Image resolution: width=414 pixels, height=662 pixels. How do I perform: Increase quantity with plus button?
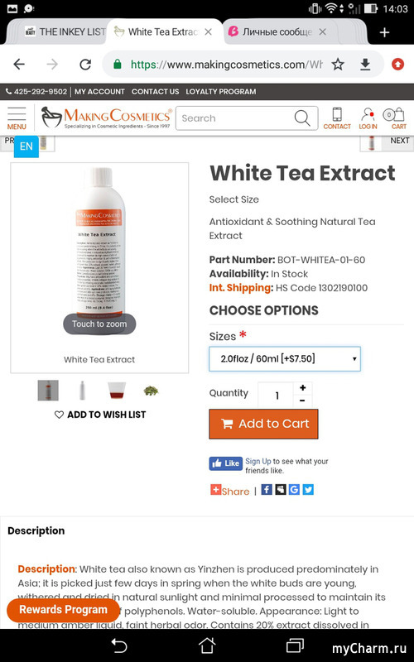click(302, 388)
